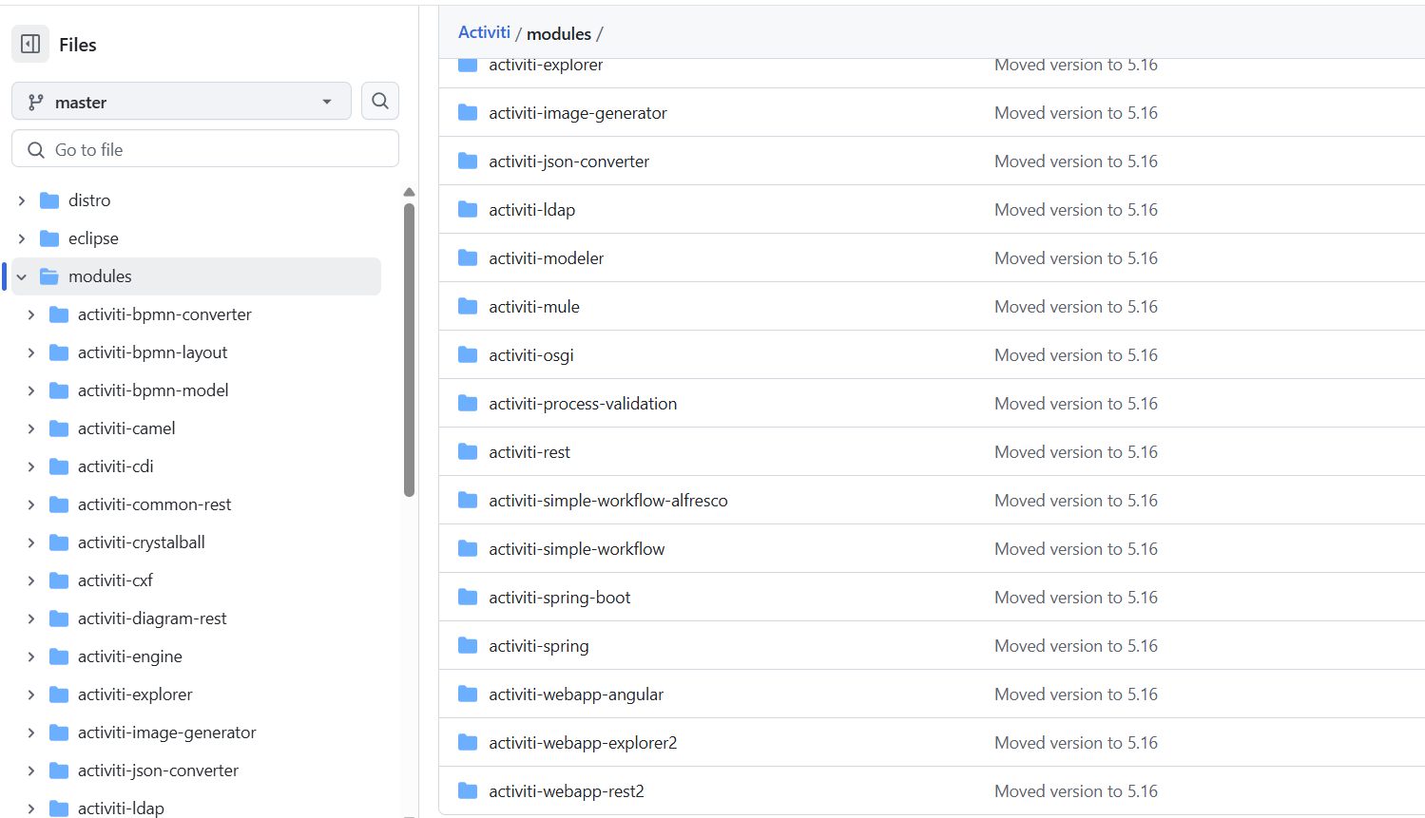Open commit message for activiti-ldap row

1075,209
